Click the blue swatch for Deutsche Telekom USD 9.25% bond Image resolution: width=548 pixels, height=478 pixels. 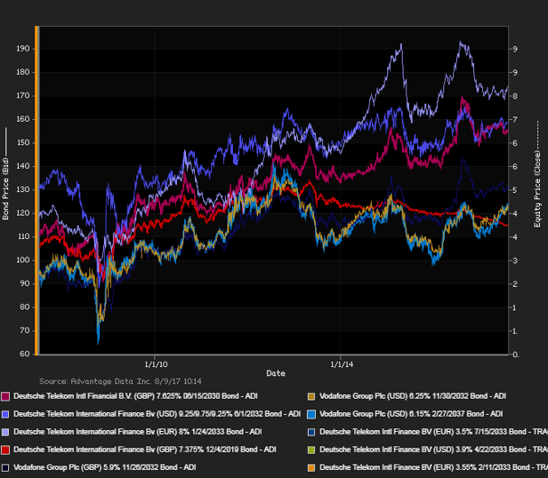click(x=5, y=414)
